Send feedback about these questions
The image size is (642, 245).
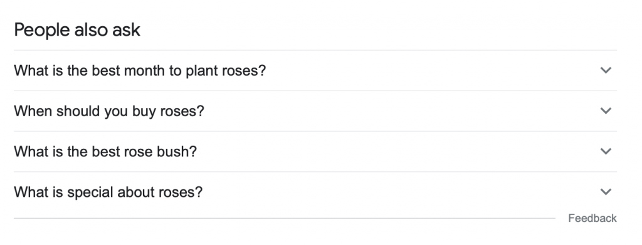click(x=592, y=219)
